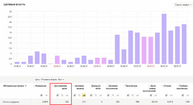Viewport: 193px width, 105px height.
Task: Select the pink bar above 20.06.21
Action: point(57,60)
